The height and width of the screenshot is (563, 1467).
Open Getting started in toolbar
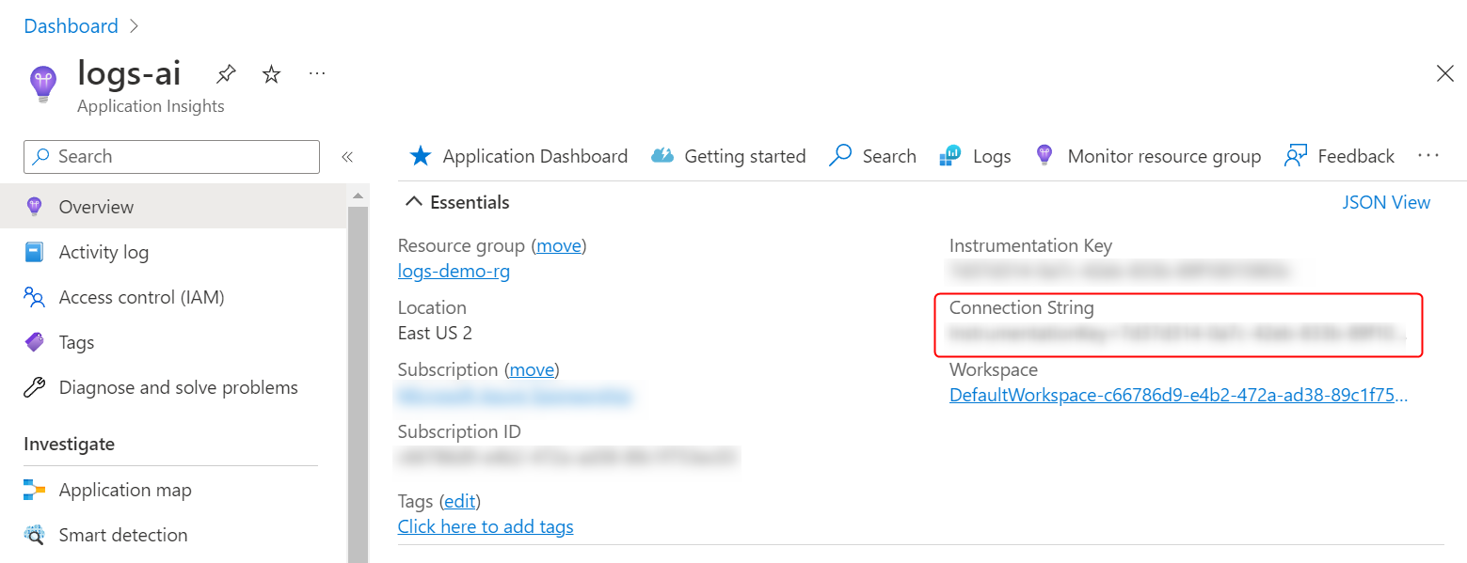point(728,156)
